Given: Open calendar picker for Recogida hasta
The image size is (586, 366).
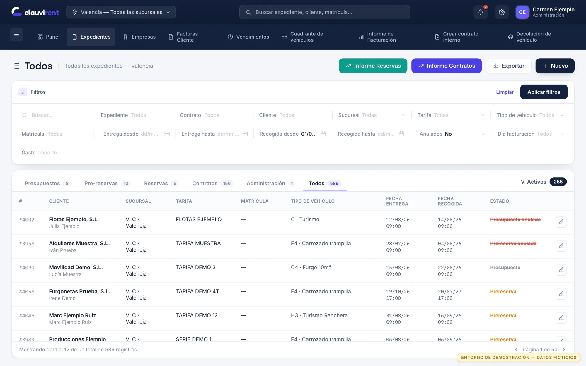Looking at the screenshot, I should 401,134.
